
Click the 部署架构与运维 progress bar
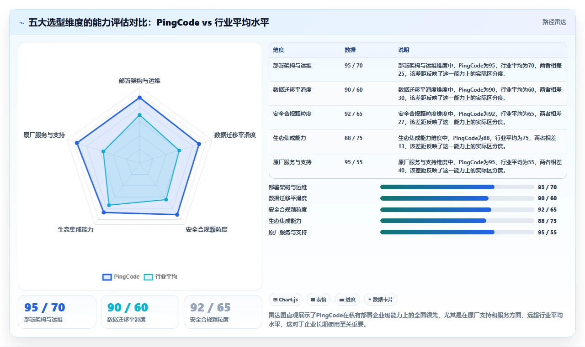point(457,187)
